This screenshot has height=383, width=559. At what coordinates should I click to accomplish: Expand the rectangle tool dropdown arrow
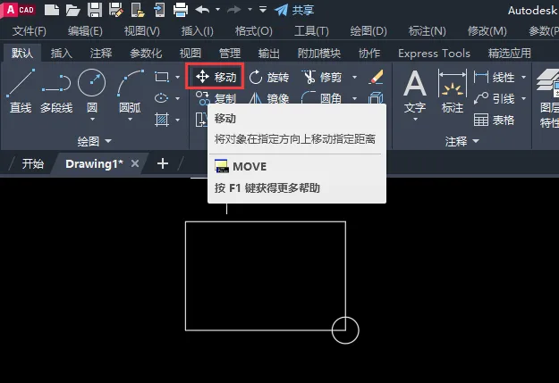178,77
